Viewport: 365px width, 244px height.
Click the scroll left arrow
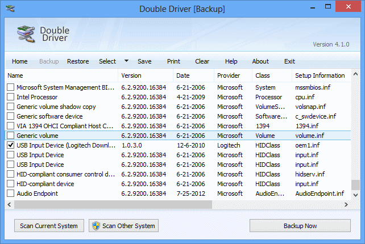9,204
